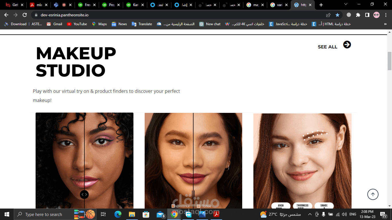Click the globe extension icon near the address bar
The width and height of the screenshot is (392, 220).
coord(348,15)
